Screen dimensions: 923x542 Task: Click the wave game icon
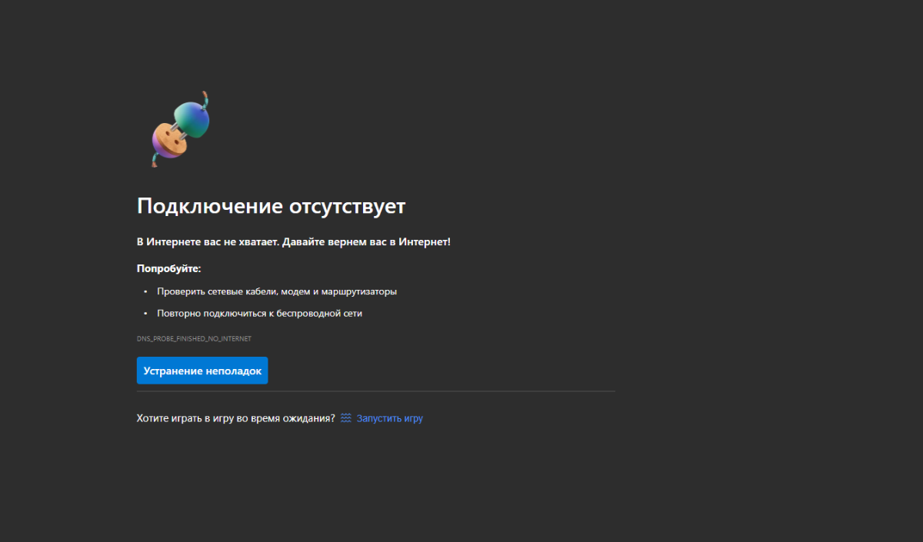[346, 418]
